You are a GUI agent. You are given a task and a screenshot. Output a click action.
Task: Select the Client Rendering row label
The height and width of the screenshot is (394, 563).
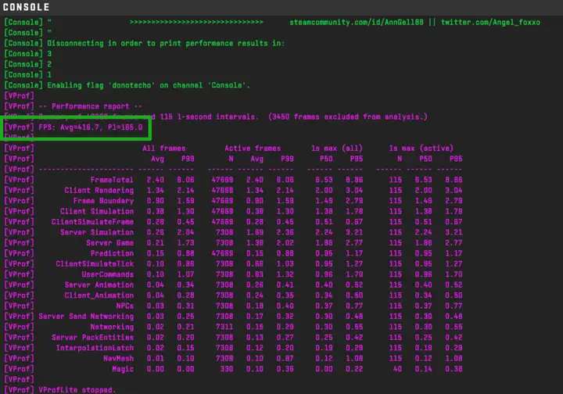pos(99,190)
